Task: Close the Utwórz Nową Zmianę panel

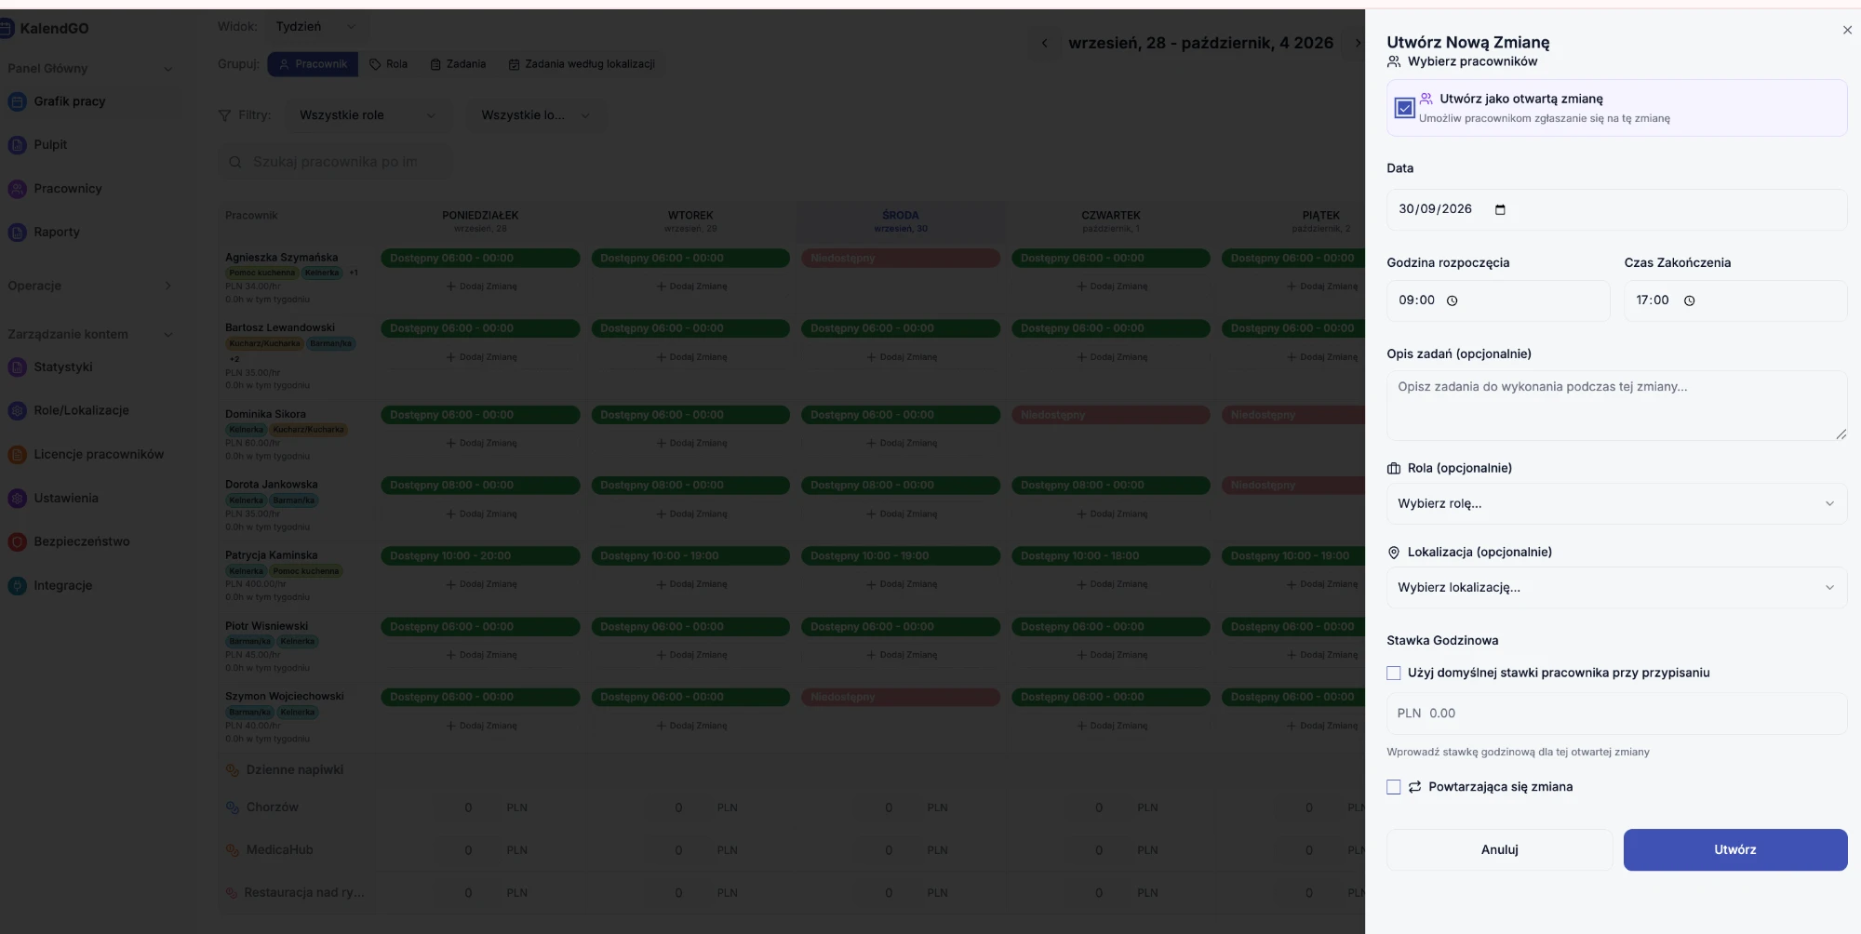Action: click(1847, 30)
